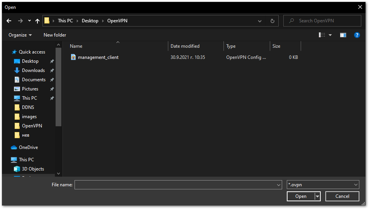369x209 pixels.
Task: Click the management_client file's OpenVPN icon
Action: click(x=73, y=57)
